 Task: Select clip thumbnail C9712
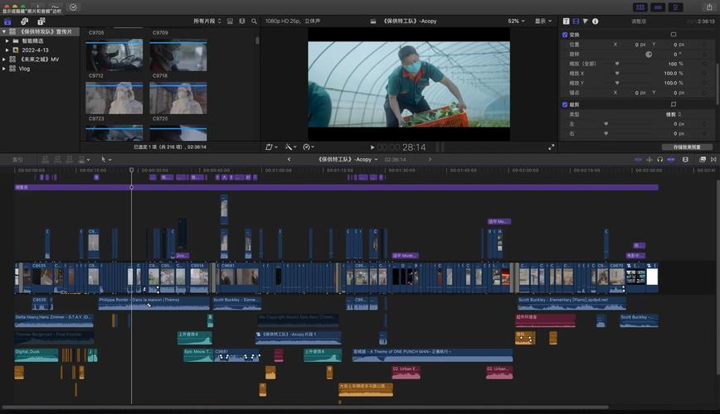[x=114, y=55]
